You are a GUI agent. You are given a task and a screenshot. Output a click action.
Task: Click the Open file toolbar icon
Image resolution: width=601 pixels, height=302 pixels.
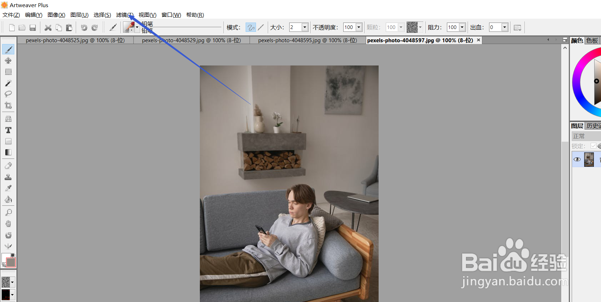[x=22, y=28]
